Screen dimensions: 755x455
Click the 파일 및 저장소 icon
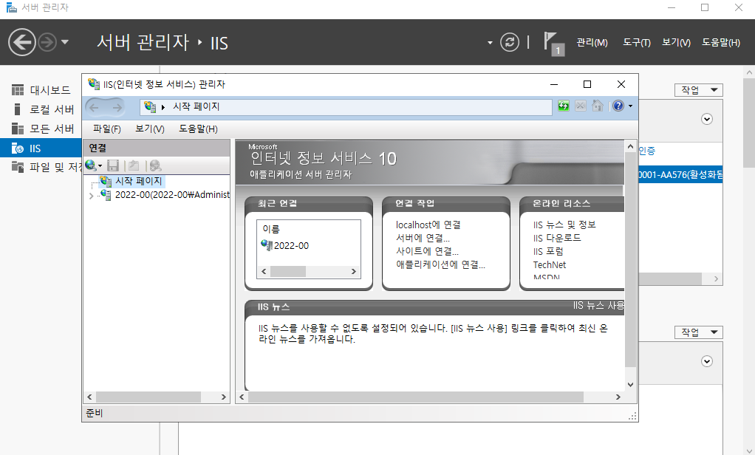17,167
